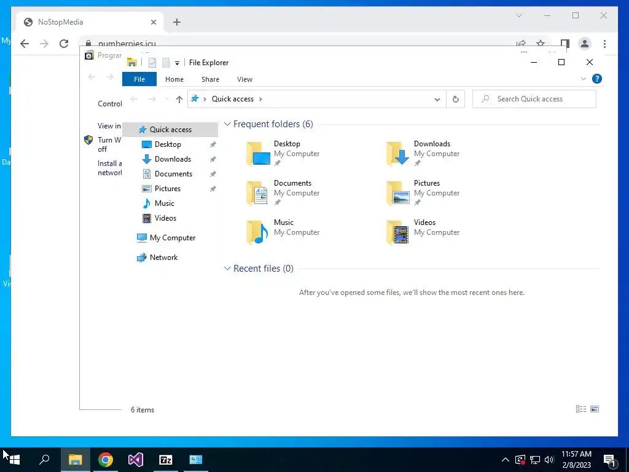
Task: Select the Desktop folder icon in Frequent folders
Action: pyautogui.click(x=258, y=153)
